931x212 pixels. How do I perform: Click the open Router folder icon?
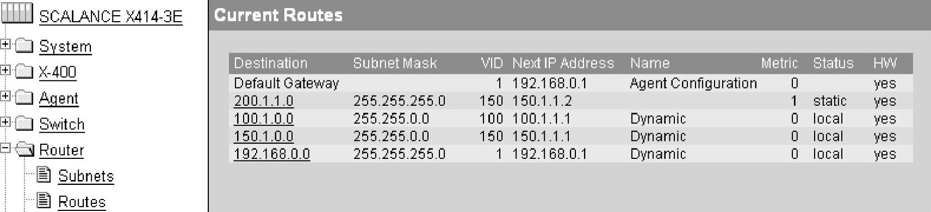click(x=24, y=150)
